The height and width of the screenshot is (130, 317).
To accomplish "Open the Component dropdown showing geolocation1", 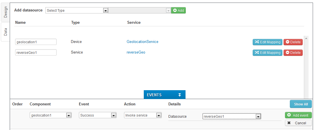I will pyautogui.click(x=51, y=115).
